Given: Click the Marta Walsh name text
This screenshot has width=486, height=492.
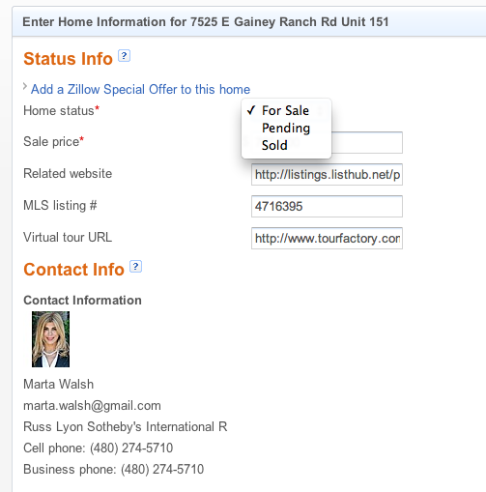Looking at the screenshot, I should click(x=59, y=384).
